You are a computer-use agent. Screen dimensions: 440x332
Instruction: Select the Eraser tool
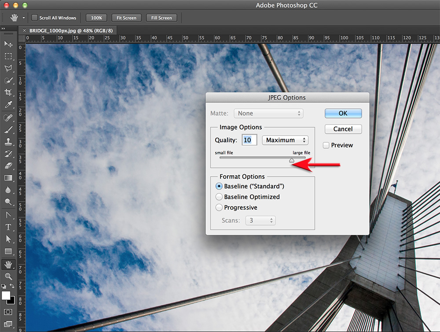9,166
